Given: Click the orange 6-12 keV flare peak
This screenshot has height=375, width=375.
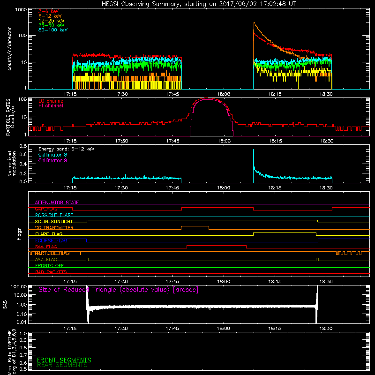Looking at the screenshot, I should [254, 23].
